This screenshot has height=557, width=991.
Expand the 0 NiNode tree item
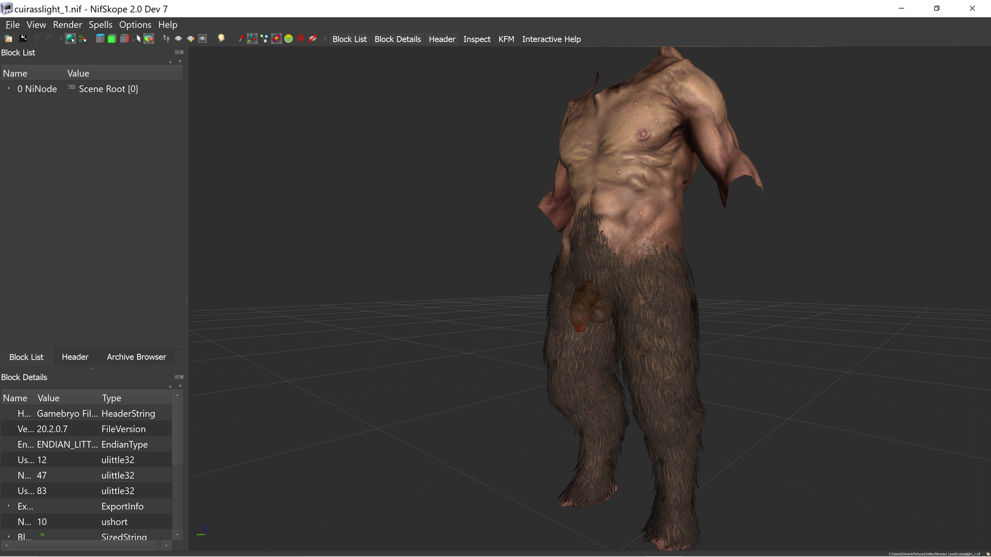coord(9,89)
